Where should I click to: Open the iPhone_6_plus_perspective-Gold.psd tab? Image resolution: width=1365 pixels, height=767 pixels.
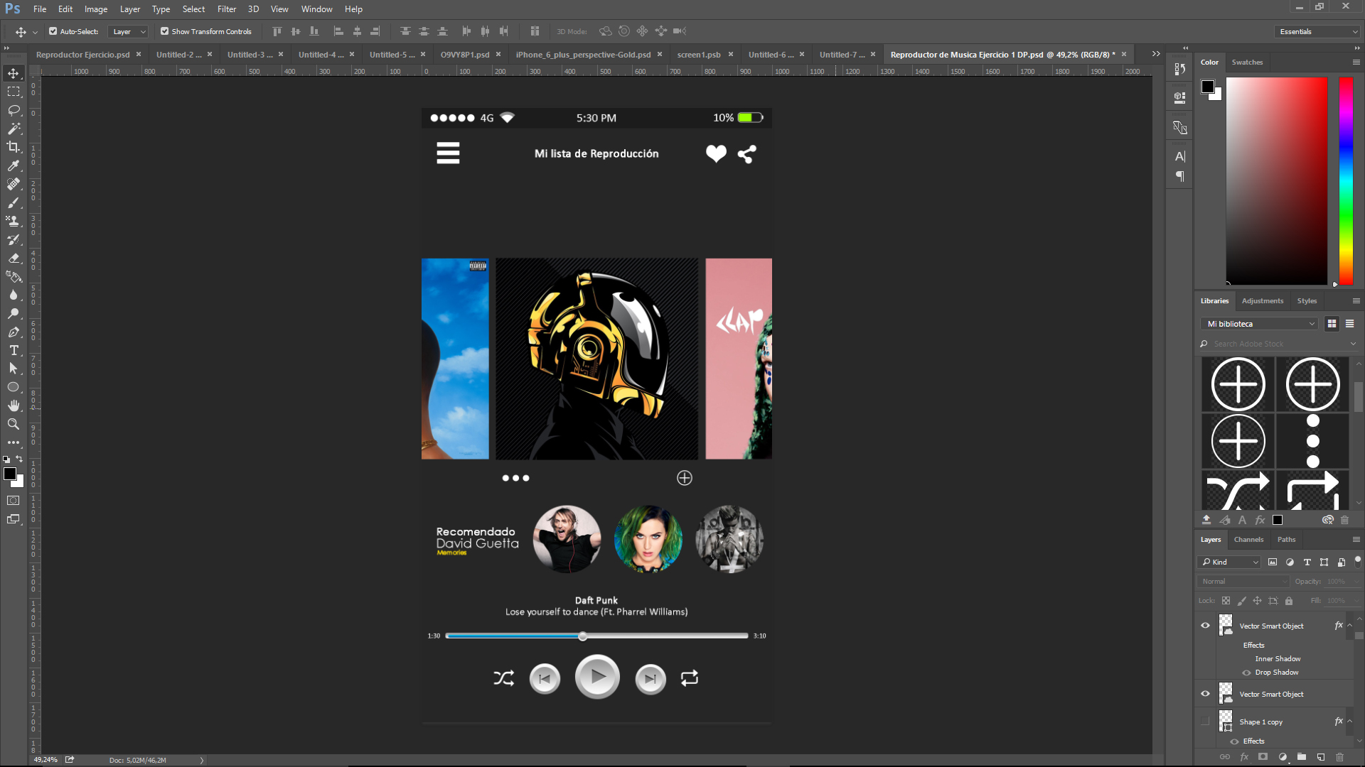[583, 55]
